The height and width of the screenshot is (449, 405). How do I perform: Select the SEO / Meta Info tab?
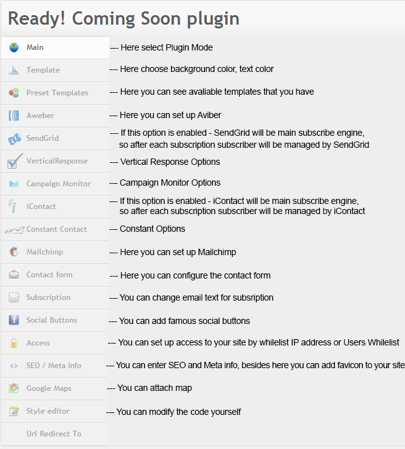(x=54, y=366)
